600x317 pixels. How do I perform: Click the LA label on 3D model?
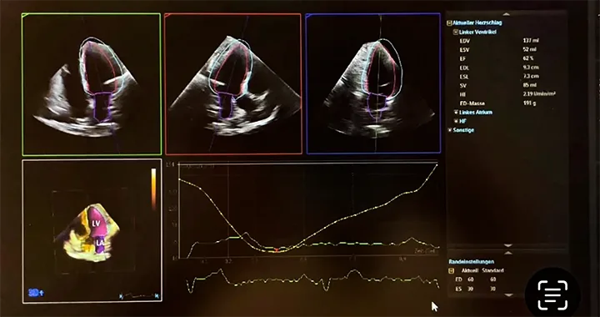pyautogui.click(x=99, y=243)
